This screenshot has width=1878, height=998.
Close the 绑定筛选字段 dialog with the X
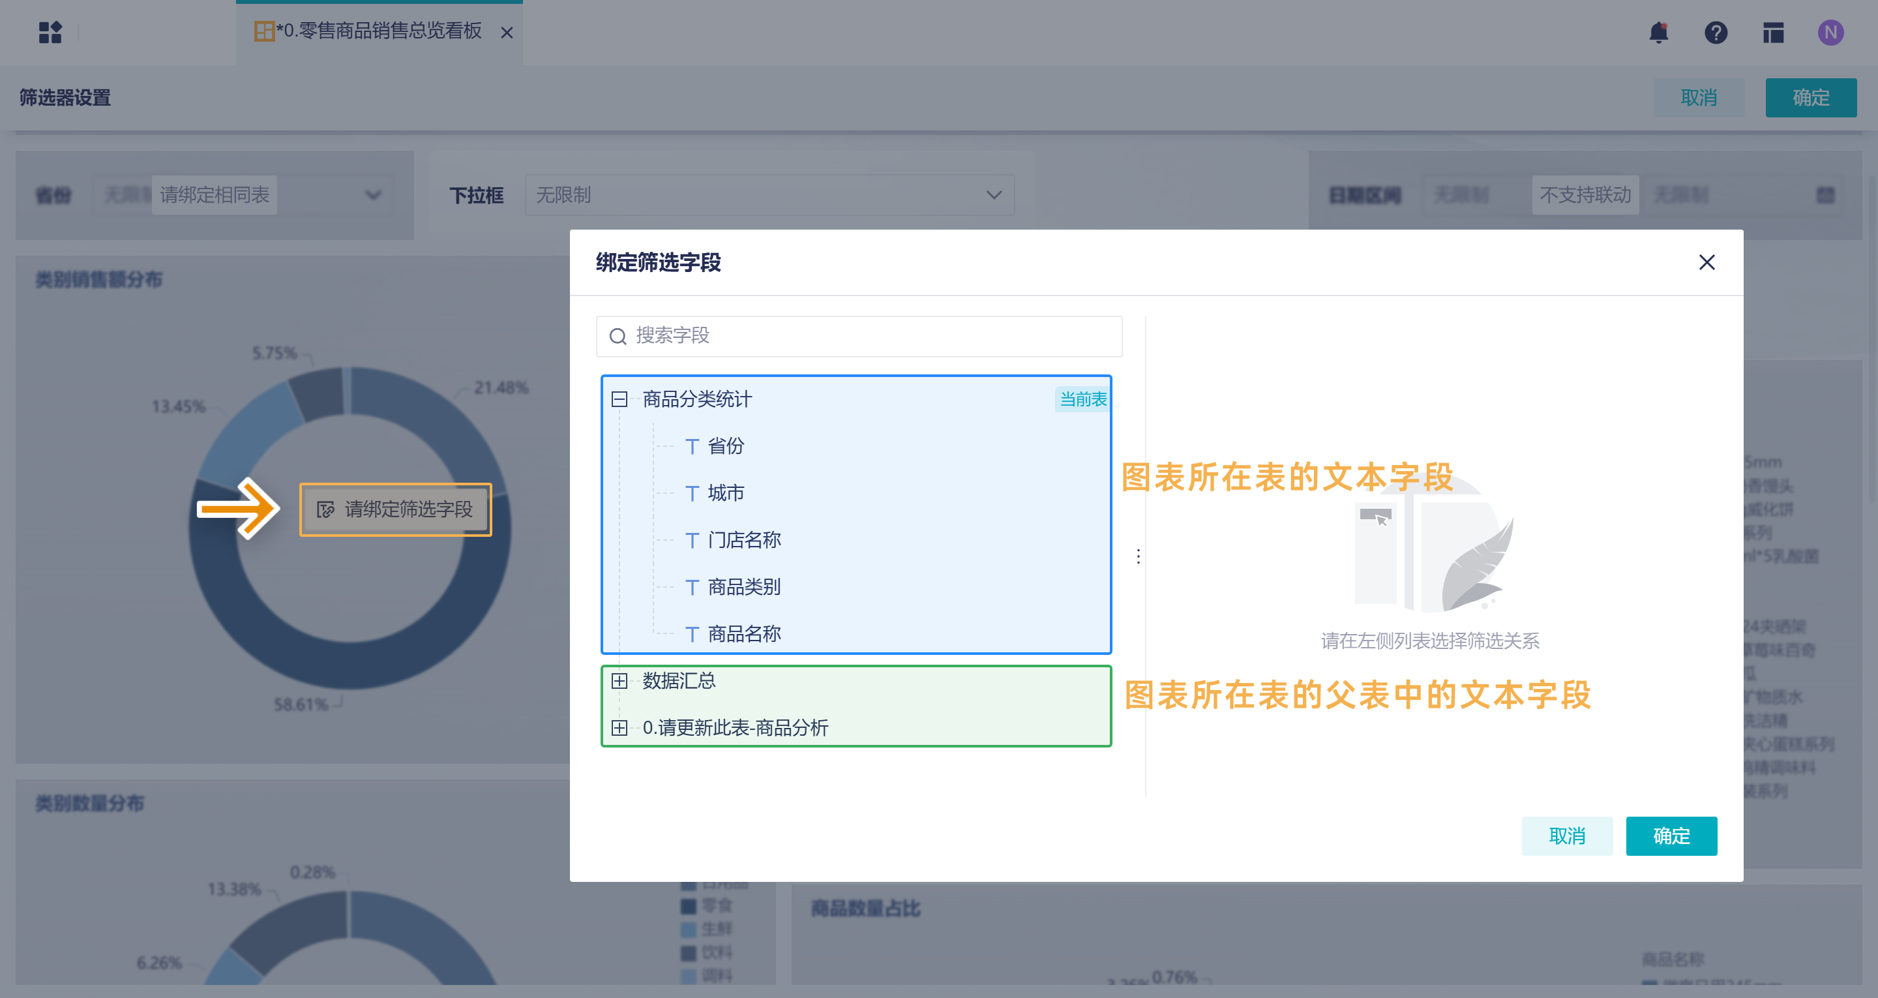click(x=1706, y=262)
